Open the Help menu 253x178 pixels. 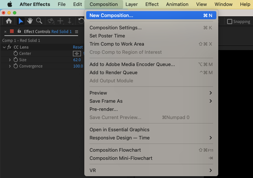coord(245,4)
